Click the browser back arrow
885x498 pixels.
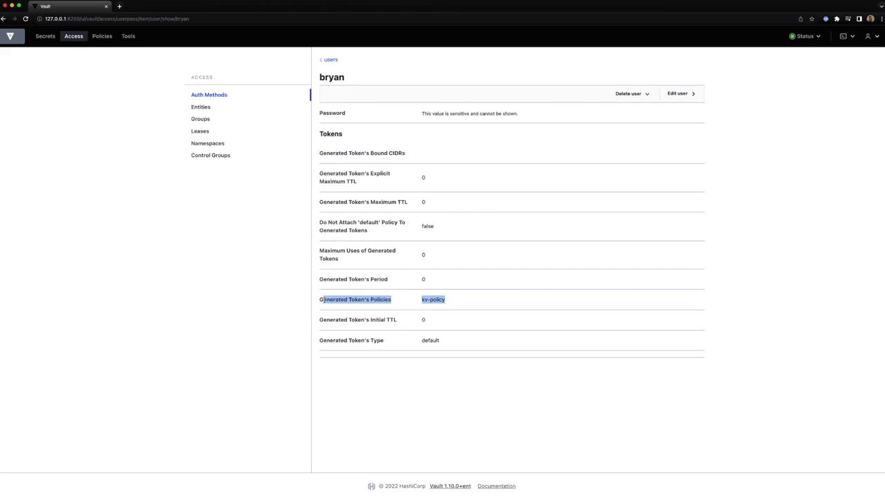click(3, 19)
